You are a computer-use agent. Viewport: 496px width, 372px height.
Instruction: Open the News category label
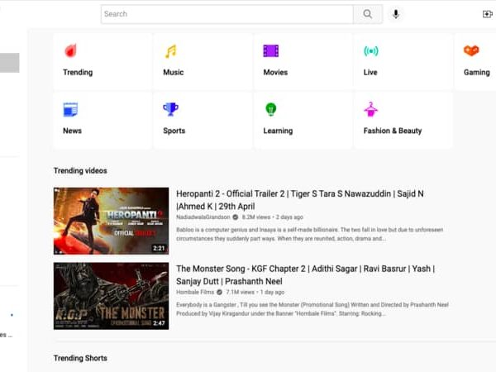[73, 131]
